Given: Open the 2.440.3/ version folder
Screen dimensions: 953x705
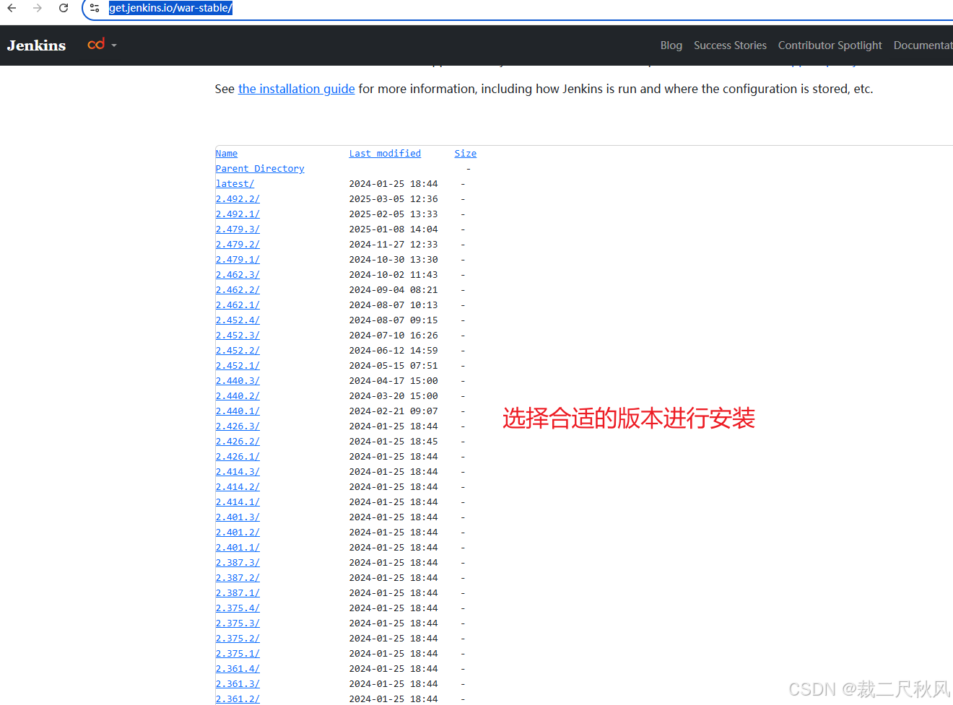Looking at the screenshot, I should pyautogui.click(x=238, y=381).
